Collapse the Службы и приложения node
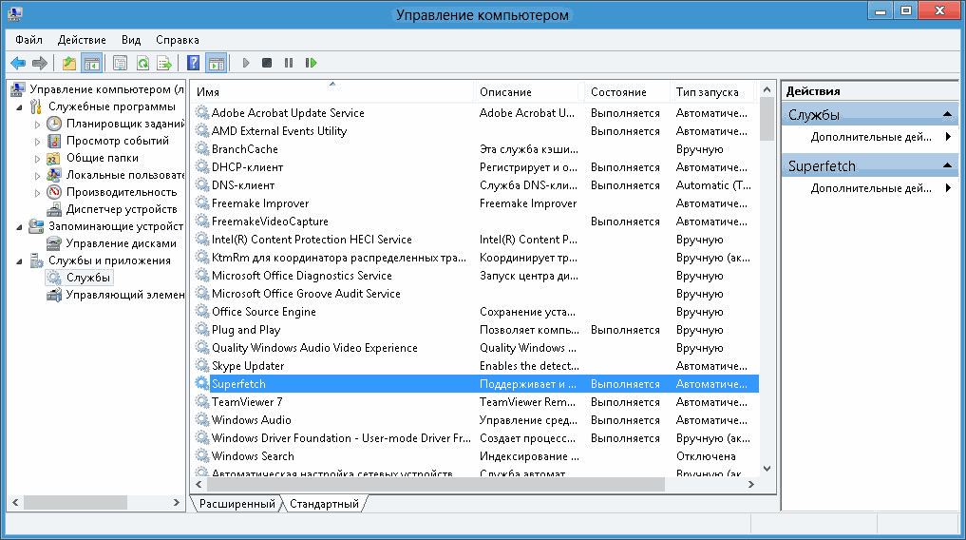966x540 pixels. click(x=19, y=261)
